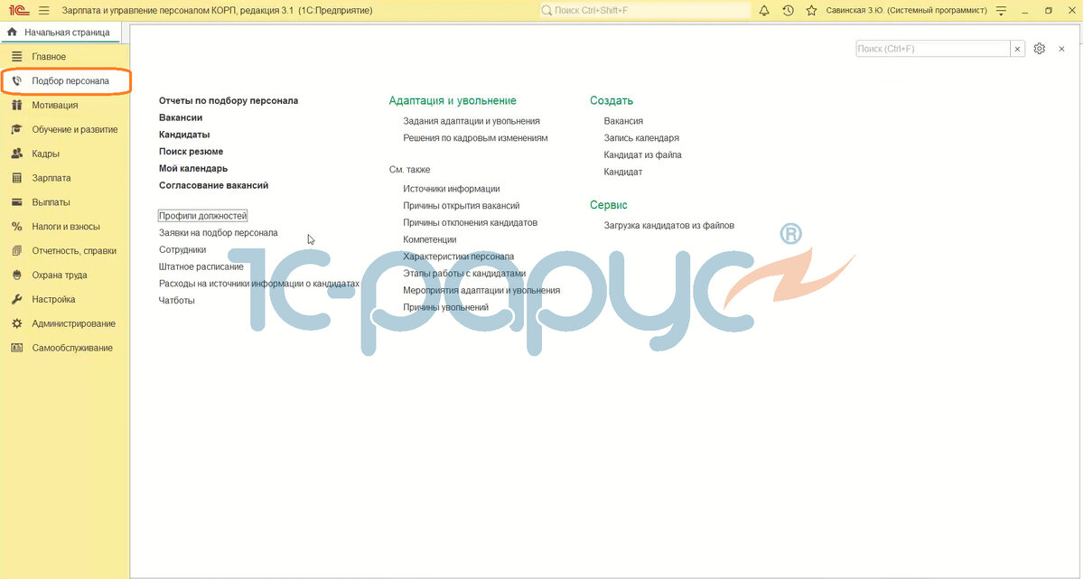Focus the section Поиск (Ctrl+F) field
The width and height of the screenshot is (1084, 579).
pos(932,49)
